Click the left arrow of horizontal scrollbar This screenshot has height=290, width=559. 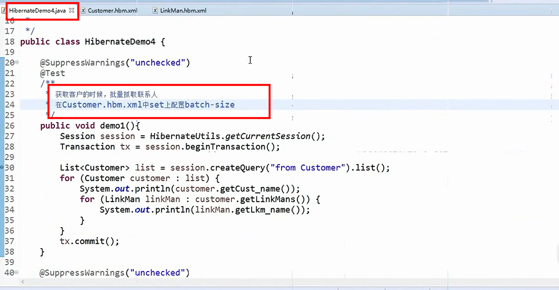click(x=23, y=282)
